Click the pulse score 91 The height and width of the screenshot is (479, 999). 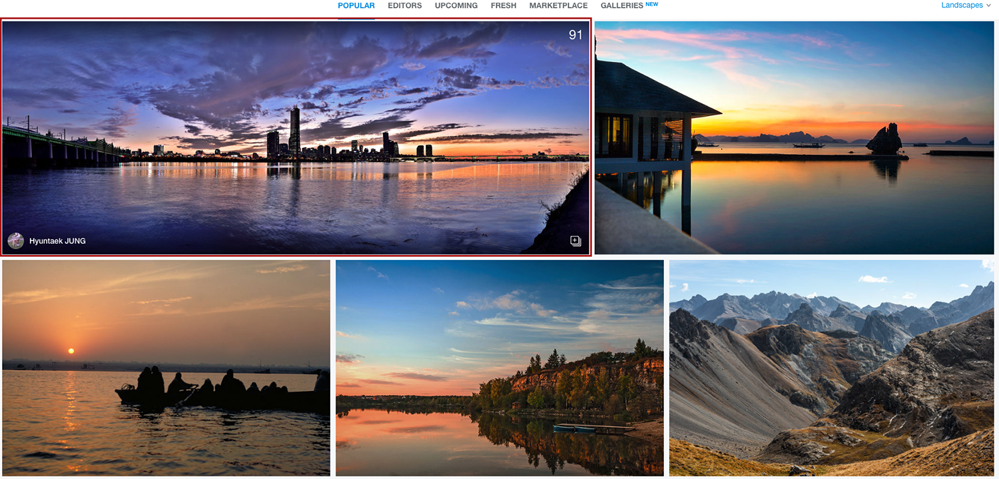tap(575, 35)
